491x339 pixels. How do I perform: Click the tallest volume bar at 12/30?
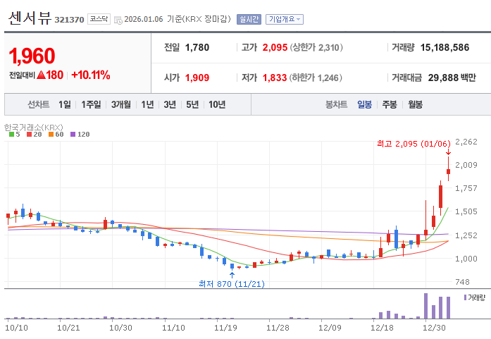click(x=425, y=306)
